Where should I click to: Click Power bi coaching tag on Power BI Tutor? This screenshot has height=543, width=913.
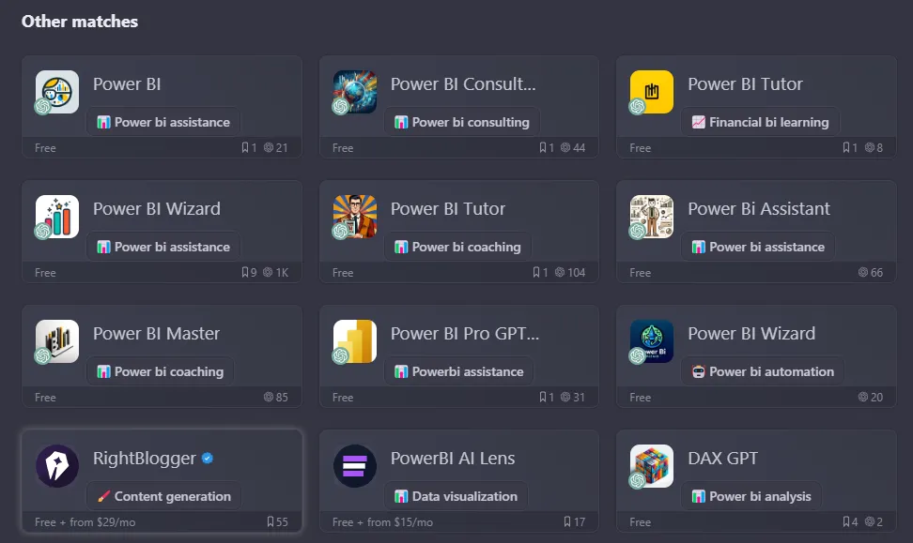(457, 247)
